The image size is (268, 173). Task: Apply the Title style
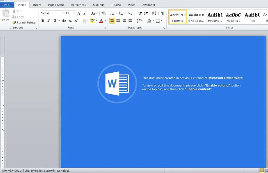(x=252, y=17)
